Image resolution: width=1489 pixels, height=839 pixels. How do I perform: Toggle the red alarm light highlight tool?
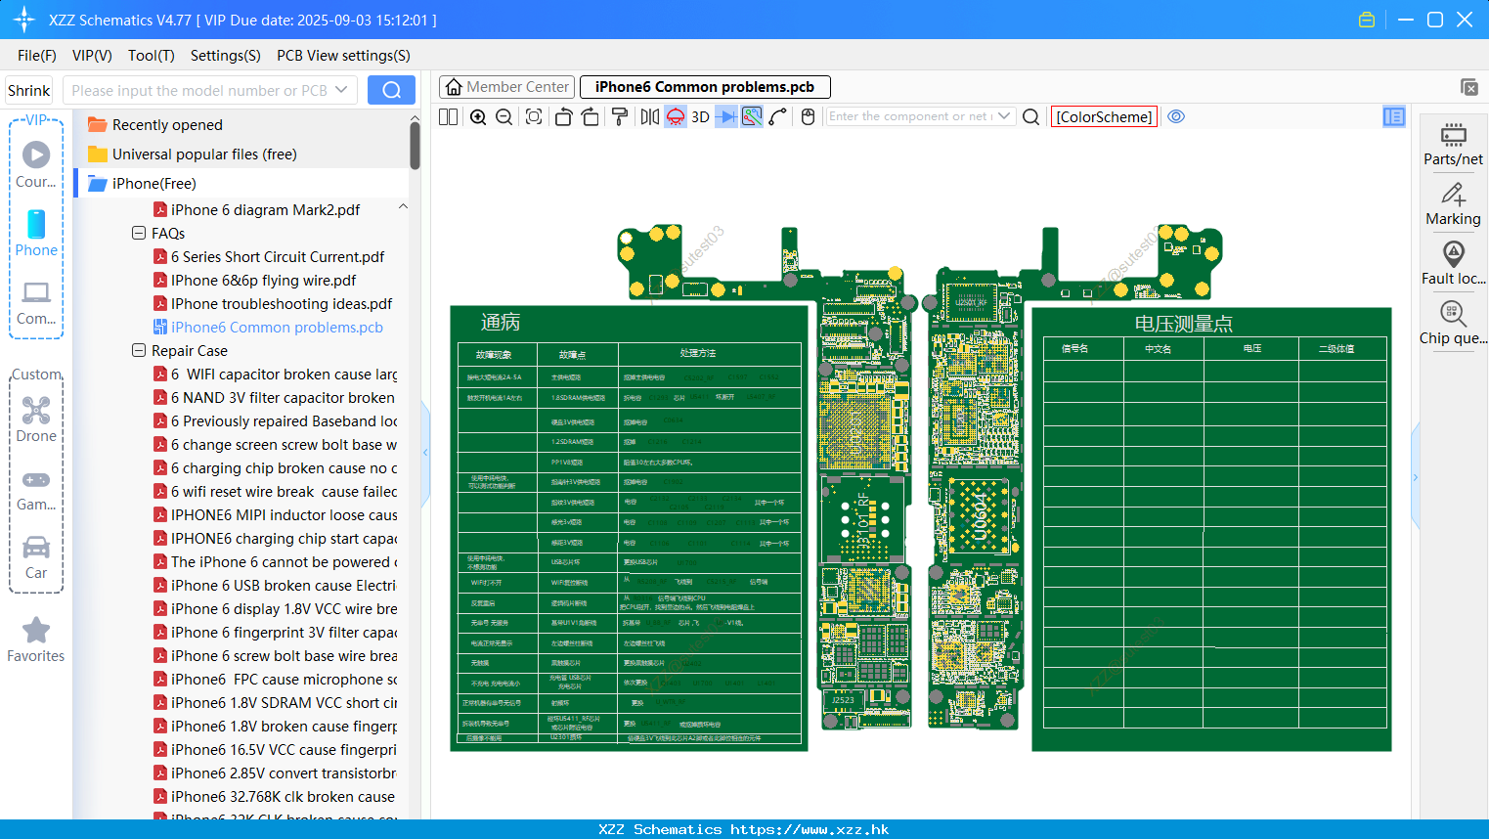coord(676,116)
